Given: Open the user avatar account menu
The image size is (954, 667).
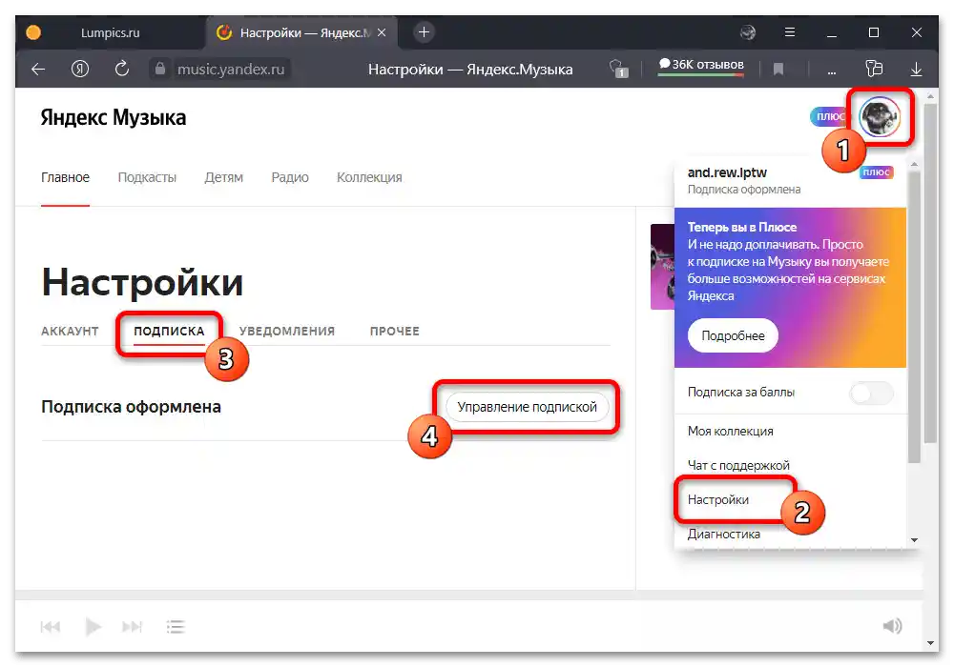Looking at the screenshot, I should click(880, 116).
